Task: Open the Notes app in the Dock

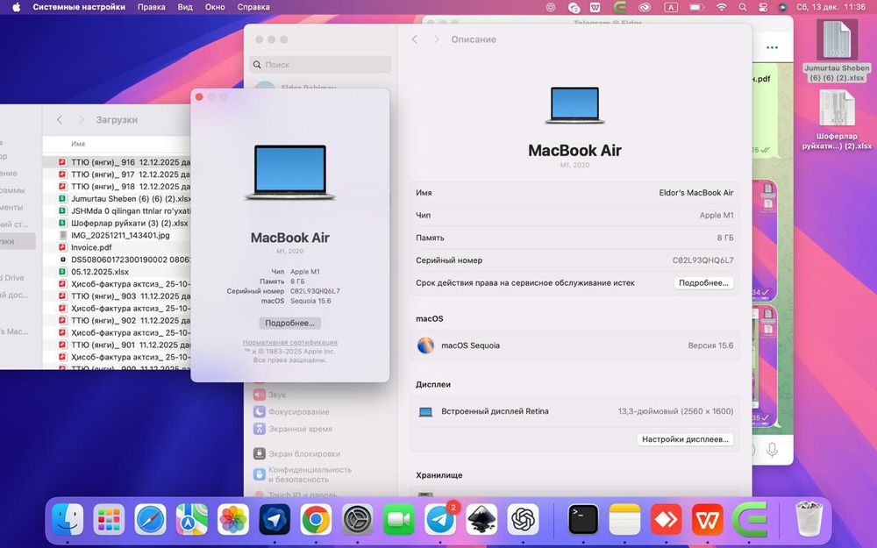Action: pos(624,519)
